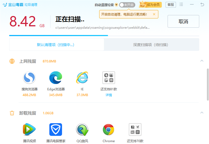This screenshot has height=144, width=209.
Task: Switch to 默认清理项 tab
Action: [56, 45]
